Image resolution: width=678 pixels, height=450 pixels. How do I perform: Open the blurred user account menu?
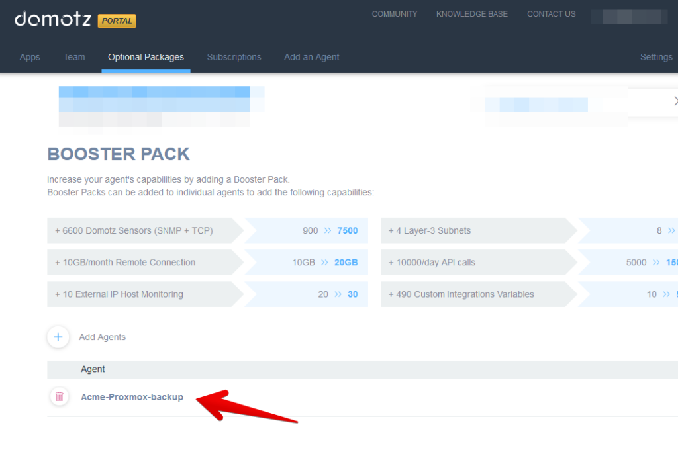(x=629, y=17)
